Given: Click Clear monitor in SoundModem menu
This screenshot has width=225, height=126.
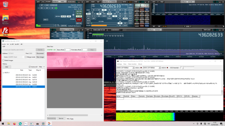Looking at the screenshot, I should (x=132, y=64).
